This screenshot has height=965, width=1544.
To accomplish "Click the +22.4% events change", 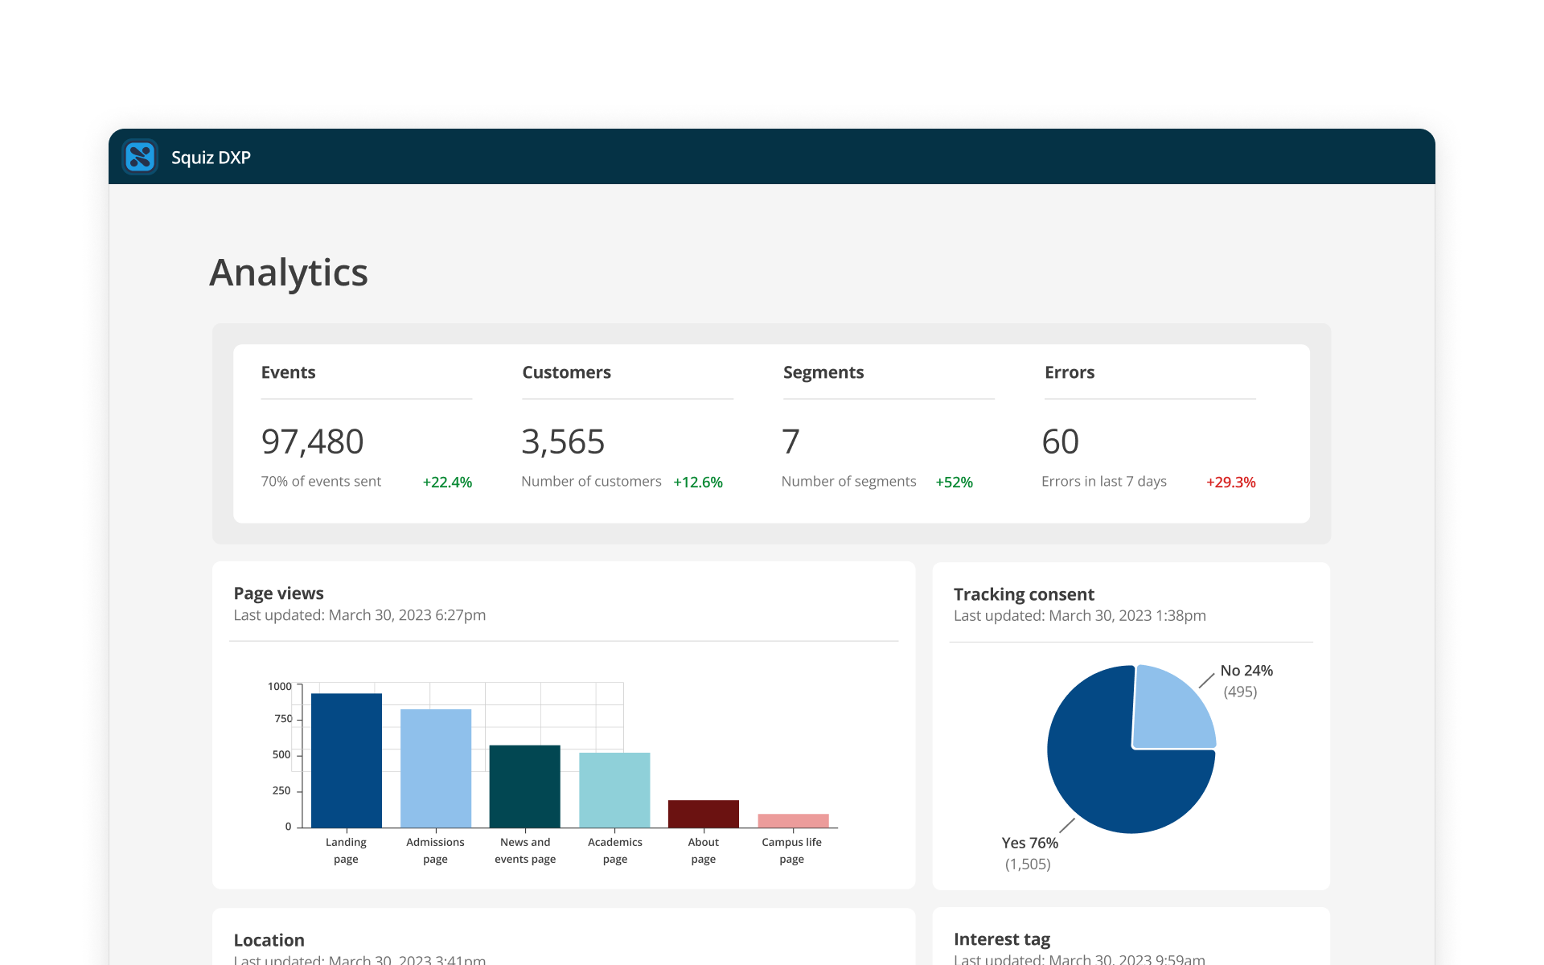I will pos(447,482).
